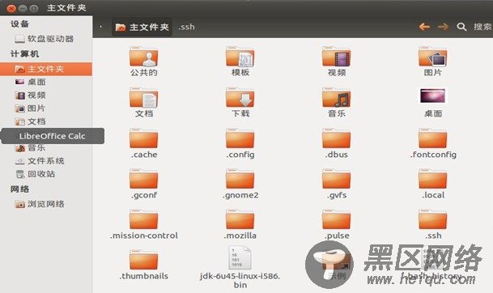Select the .gconf folder
Image resolution: width=493 pixels, height=293 pixels.
143,184
